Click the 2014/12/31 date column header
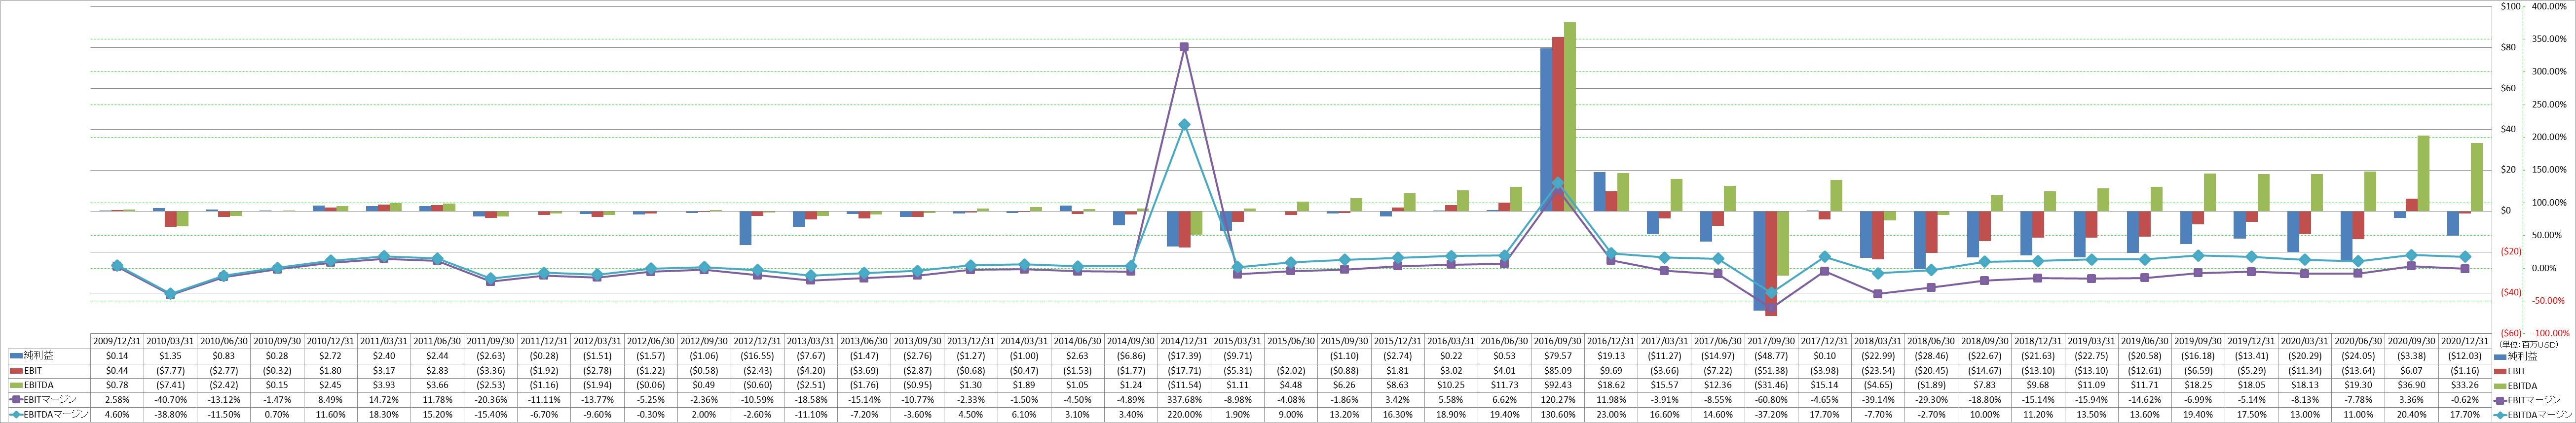 [x=1184, y=341]
